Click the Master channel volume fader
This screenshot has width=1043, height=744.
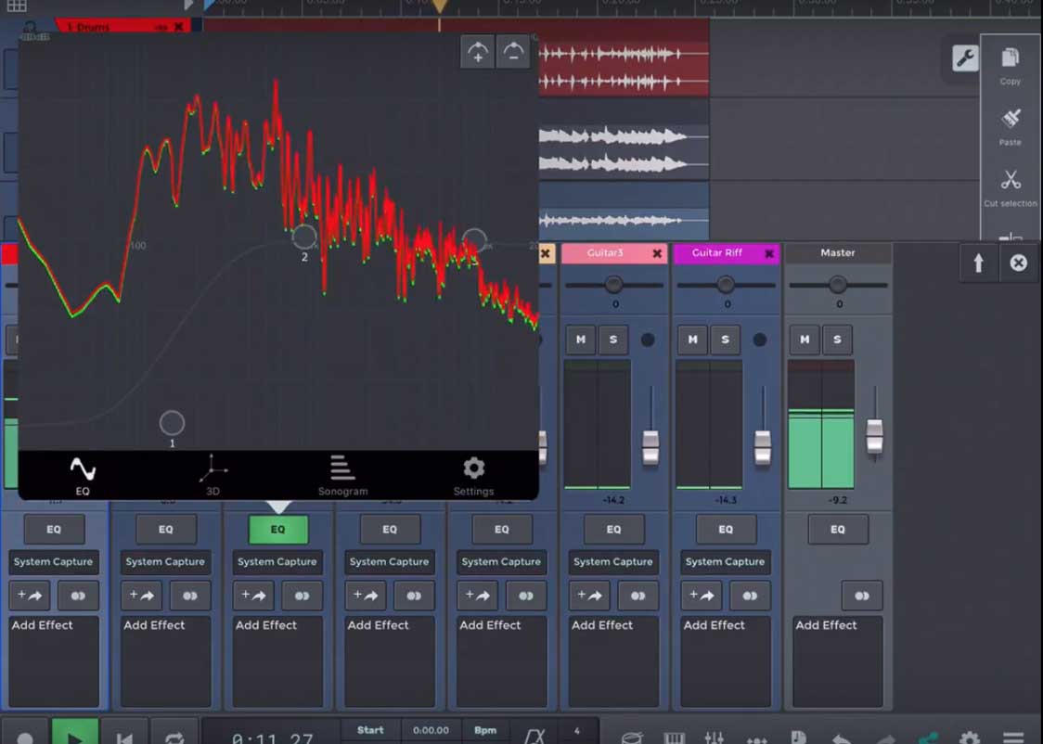tap(874, 436)
